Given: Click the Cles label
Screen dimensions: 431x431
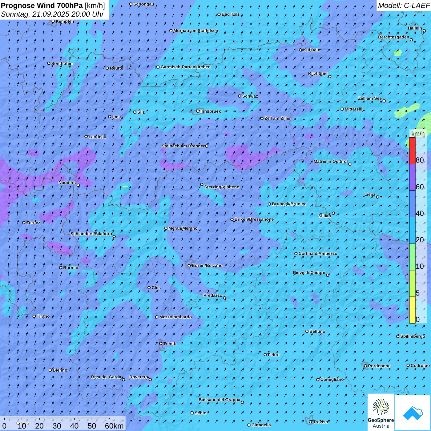Looking at the screenshot, I should point(156,288).
